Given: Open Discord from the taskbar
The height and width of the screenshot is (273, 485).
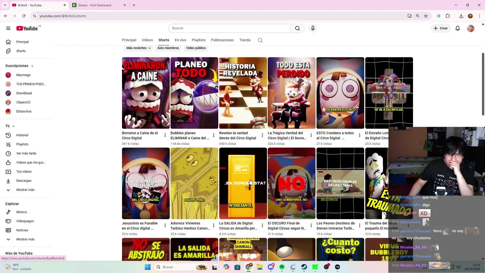Looking at the screenshot, I should [x=271, y=267].
